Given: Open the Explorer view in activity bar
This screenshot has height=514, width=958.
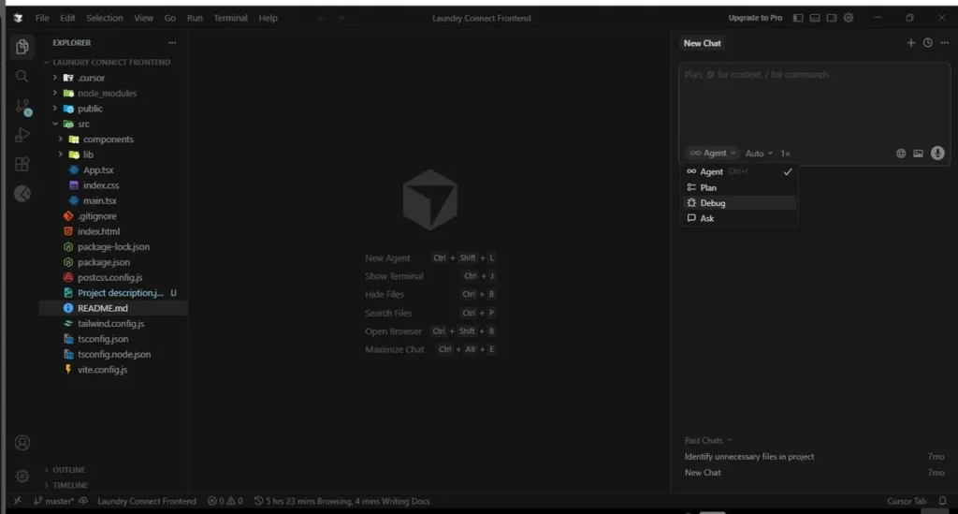Looking at the screenshot, I should coord(22,47).
